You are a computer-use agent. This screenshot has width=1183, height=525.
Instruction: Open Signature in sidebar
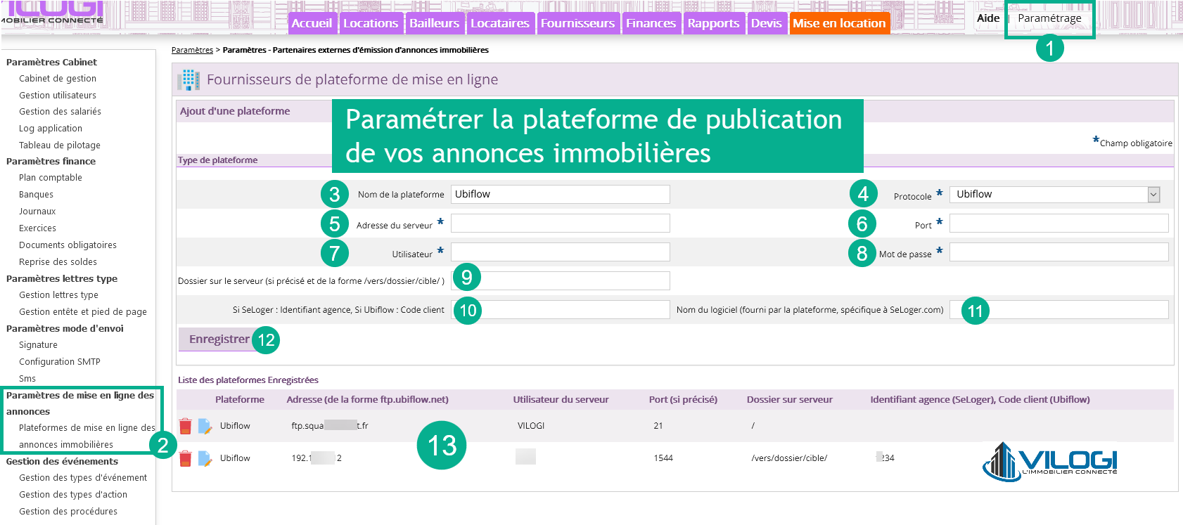pyautogui.click(x=38, y=345)
